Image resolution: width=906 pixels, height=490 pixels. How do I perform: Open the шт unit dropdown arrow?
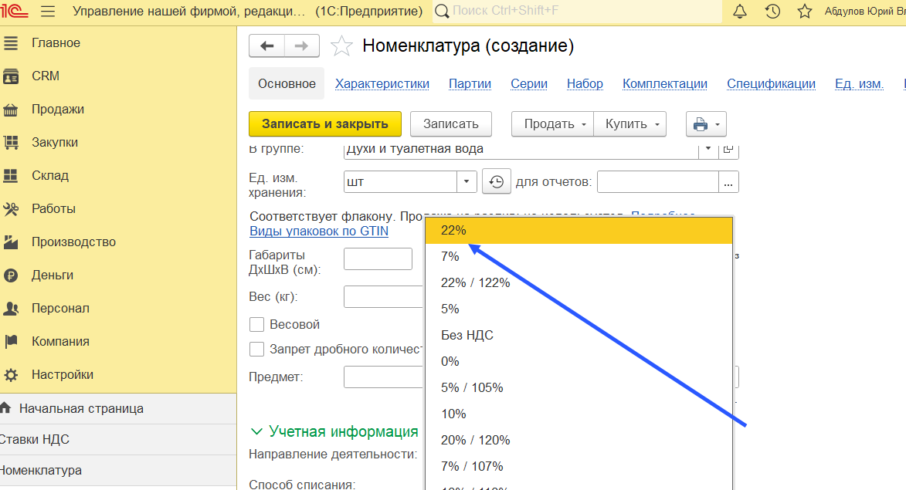click(467, 182)
